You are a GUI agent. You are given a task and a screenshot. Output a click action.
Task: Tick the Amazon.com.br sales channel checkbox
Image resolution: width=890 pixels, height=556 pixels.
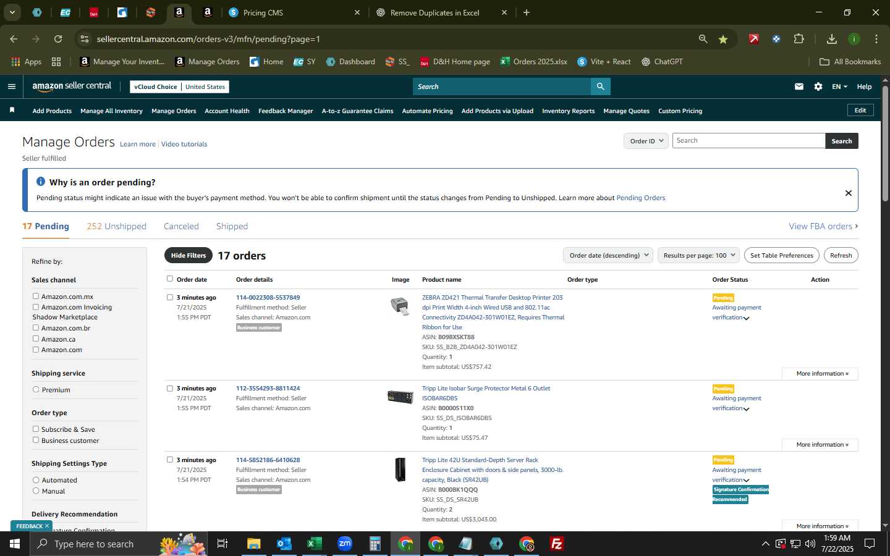coord(36,328)
